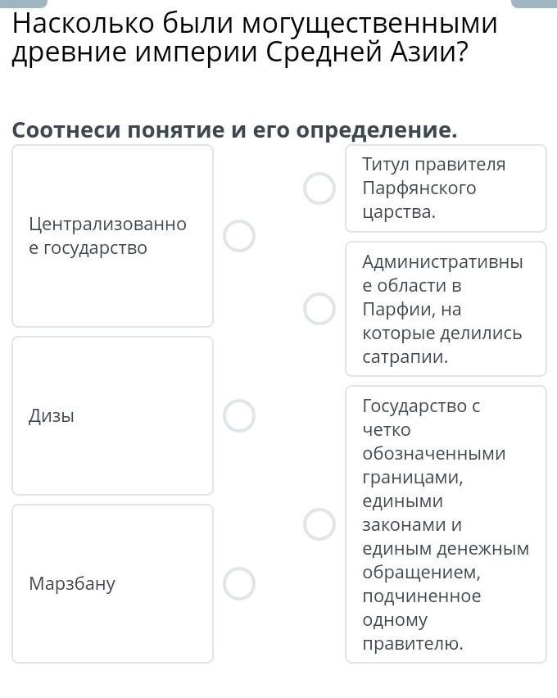This screenshot has height=698, width=557.
Task: Select radio for Титул правителя definition
Action: pyautogui.click(x=319, y=188)
